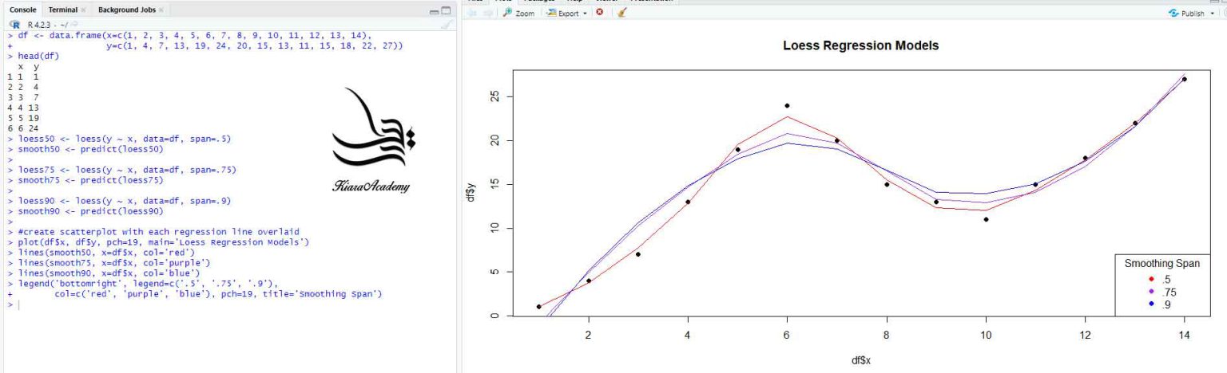The width and height of the screenshot is (1227, 373).
Task: Go to the previous plot arrow
Action: click(x=471, y=14)
